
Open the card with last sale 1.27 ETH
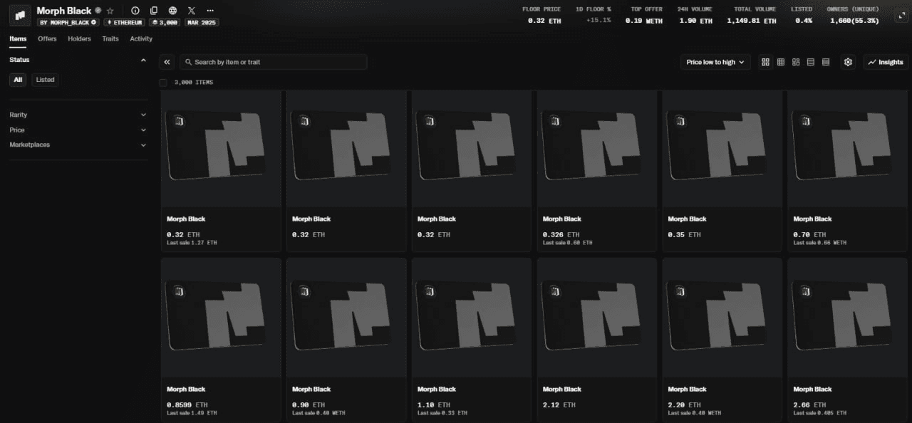[x=221, y=171]
